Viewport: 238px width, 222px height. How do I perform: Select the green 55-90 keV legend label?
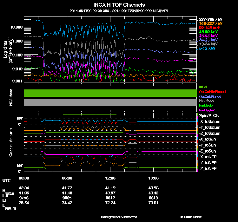coord(208,32)
